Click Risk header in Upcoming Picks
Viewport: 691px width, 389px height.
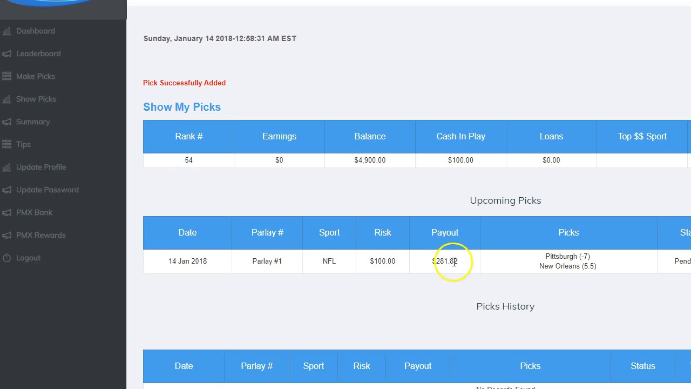[x=383, y=233]
